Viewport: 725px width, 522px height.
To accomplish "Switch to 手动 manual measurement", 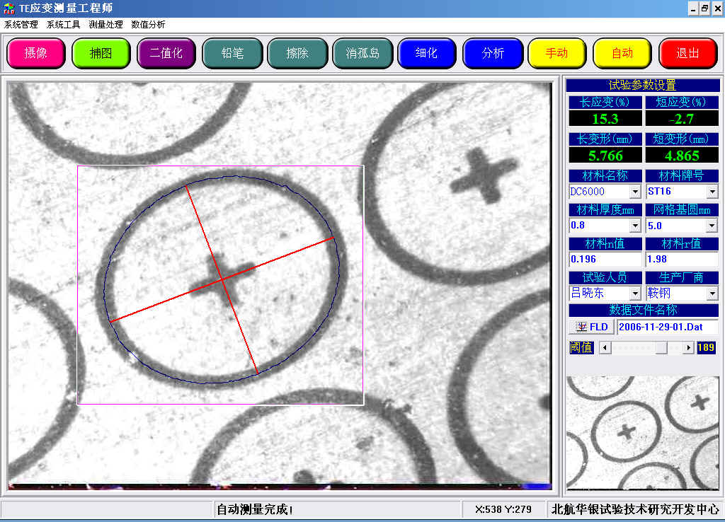I will pyautogui.click(x=557, y=53).
